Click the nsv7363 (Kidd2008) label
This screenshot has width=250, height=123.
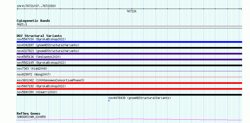click(32, 68)
